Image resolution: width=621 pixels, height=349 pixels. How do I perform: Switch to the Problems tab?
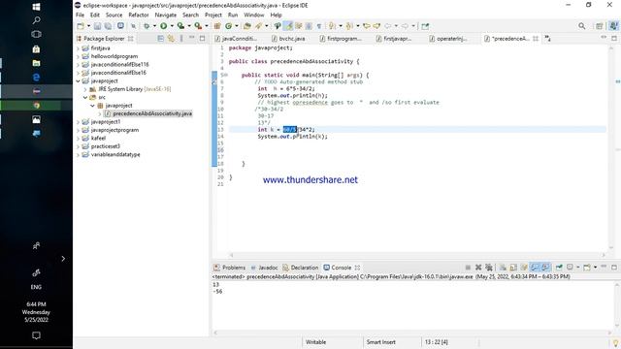point(229,268)
